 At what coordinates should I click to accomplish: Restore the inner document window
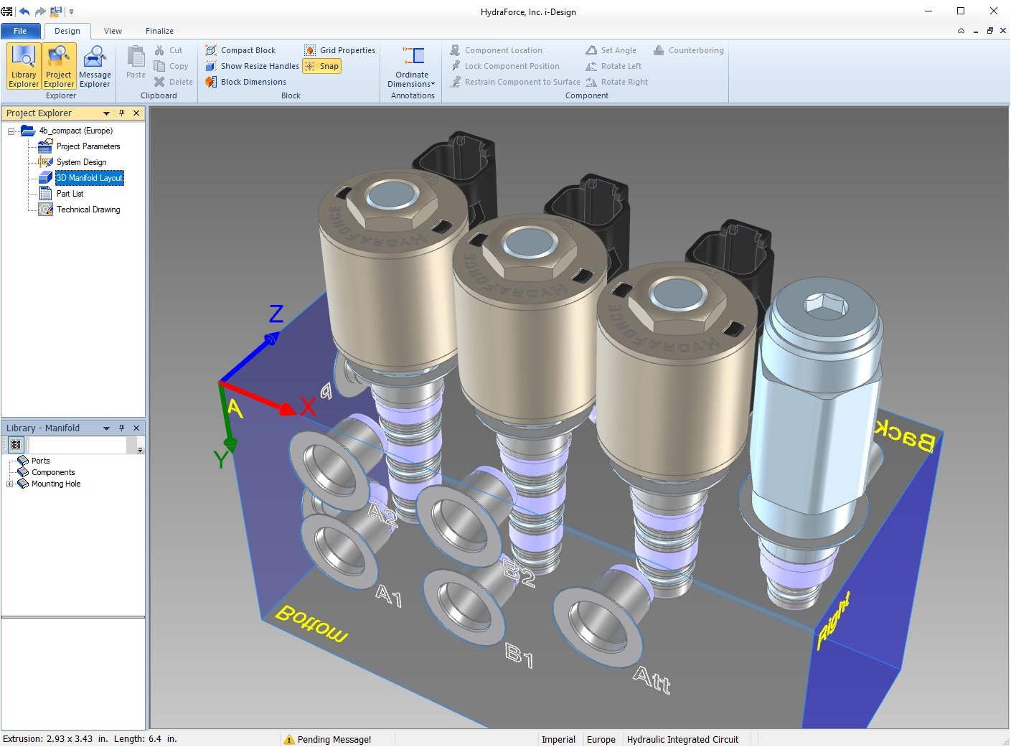coord(989,31)
